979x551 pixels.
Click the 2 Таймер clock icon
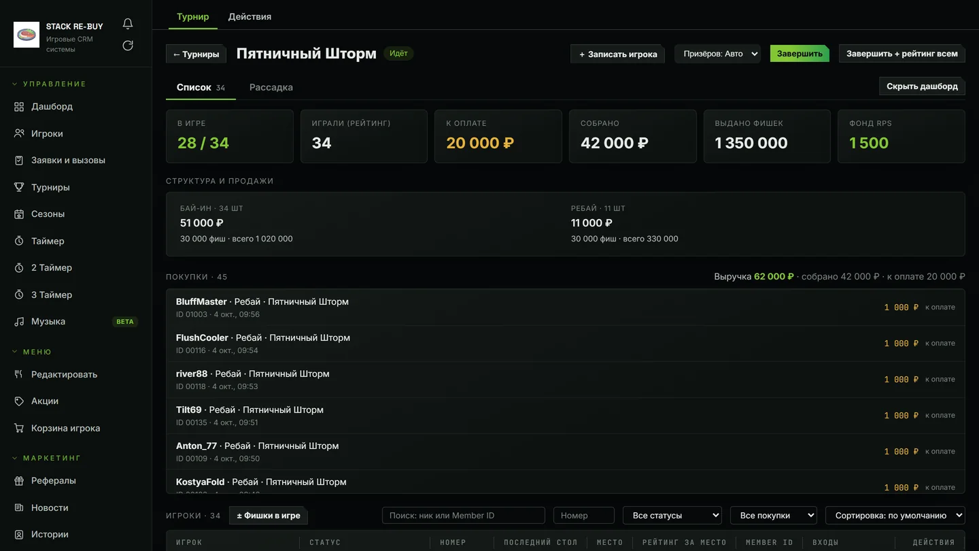point(19,268)
